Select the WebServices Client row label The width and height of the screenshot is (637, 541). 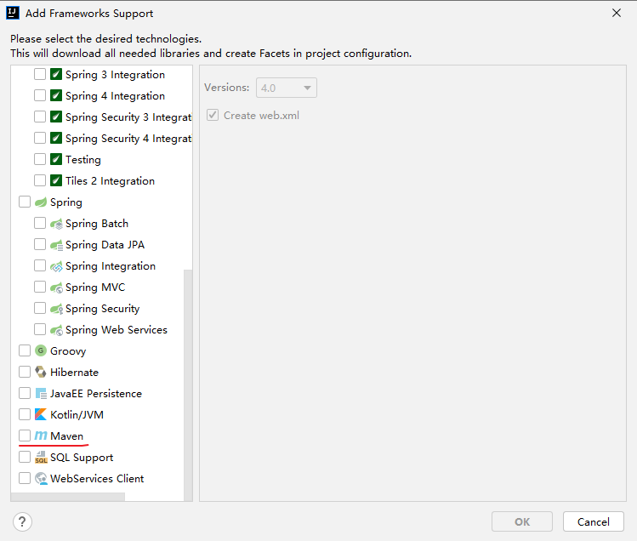click(x=97, y=479)
